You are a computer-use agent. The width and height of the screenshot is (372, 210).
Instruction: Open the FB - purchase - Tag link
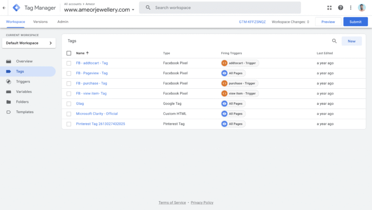pyautogui.click(x=92, y=83)
